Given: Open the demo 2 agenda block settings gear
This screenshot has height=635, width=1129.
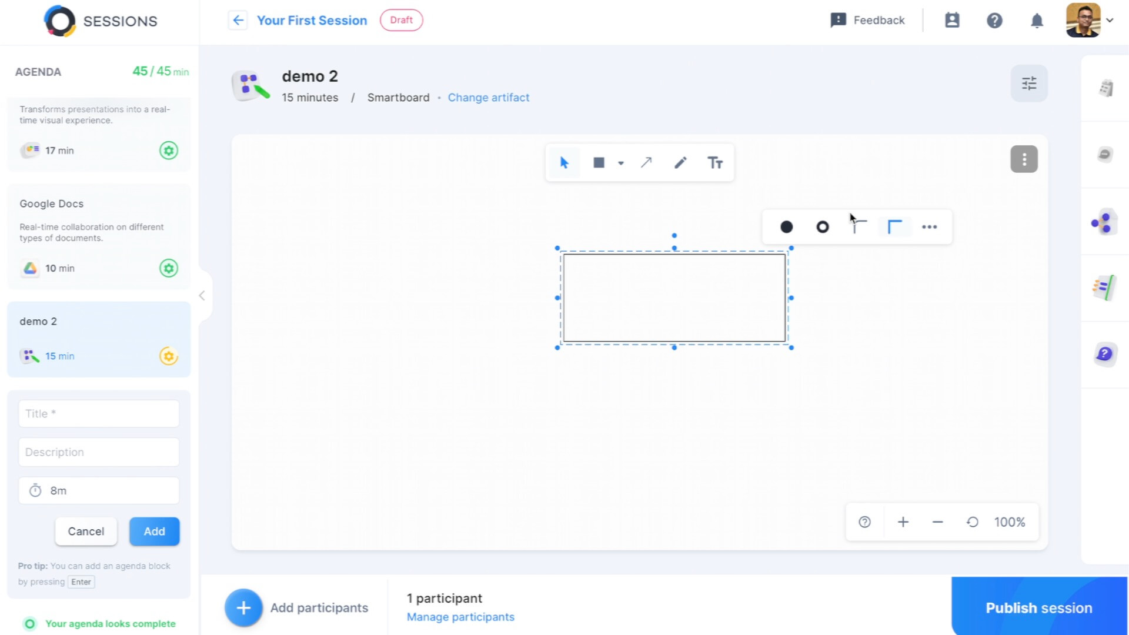Looking at the screenshot, I should 169,356.
